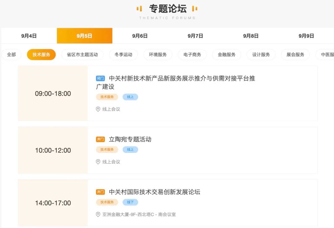Switch to the 9月7日 date tab
This screenshot has height=228, width=334.
click(195, 36)
